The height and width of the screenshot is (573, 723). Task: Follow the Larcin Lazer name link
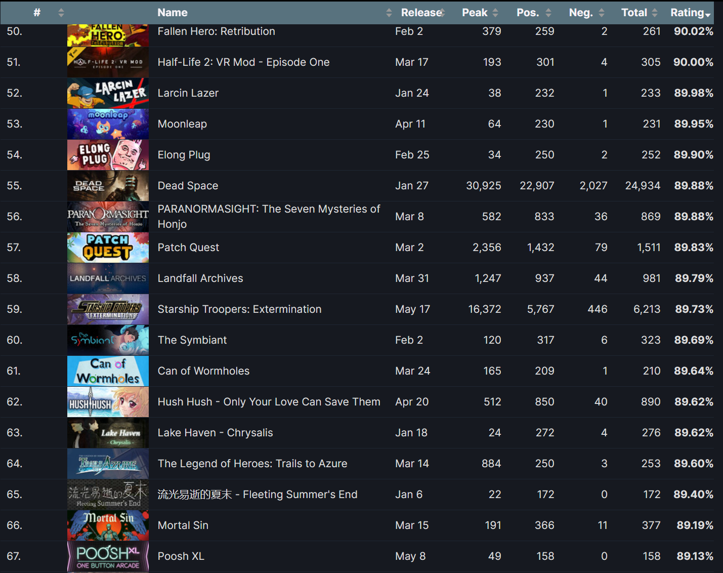pyautogui.click(x=188, y=93)
